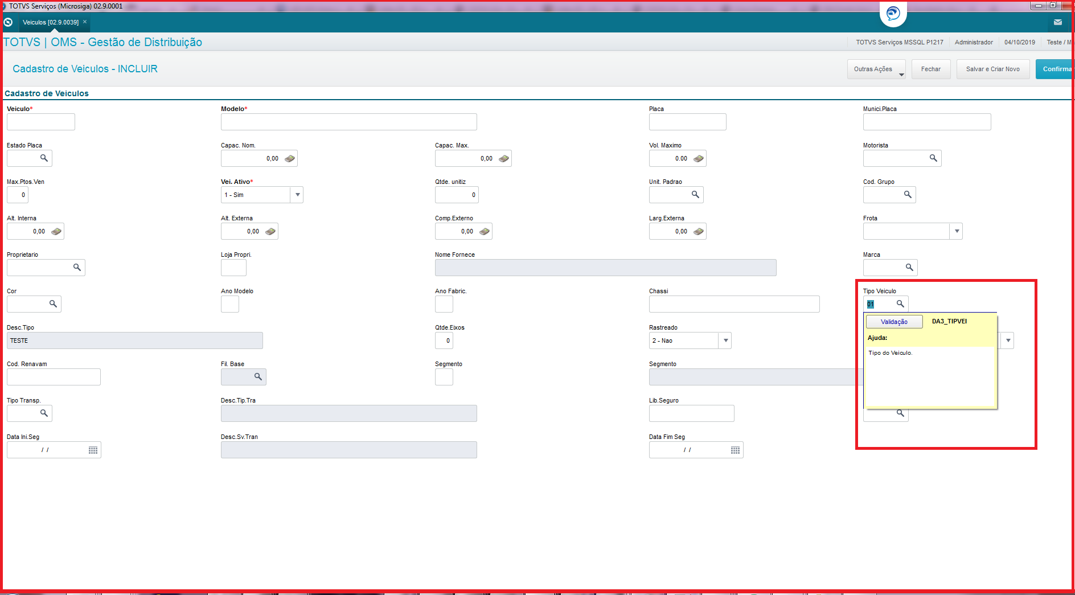Open calculator for Capac. Nom. field
Screen dimensions: 1075x595
coord(290,158)
